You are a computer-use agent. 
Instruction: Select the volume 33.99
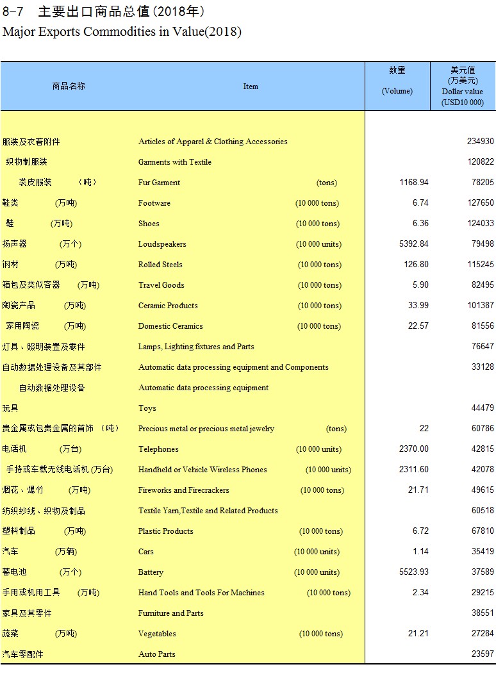418,306
